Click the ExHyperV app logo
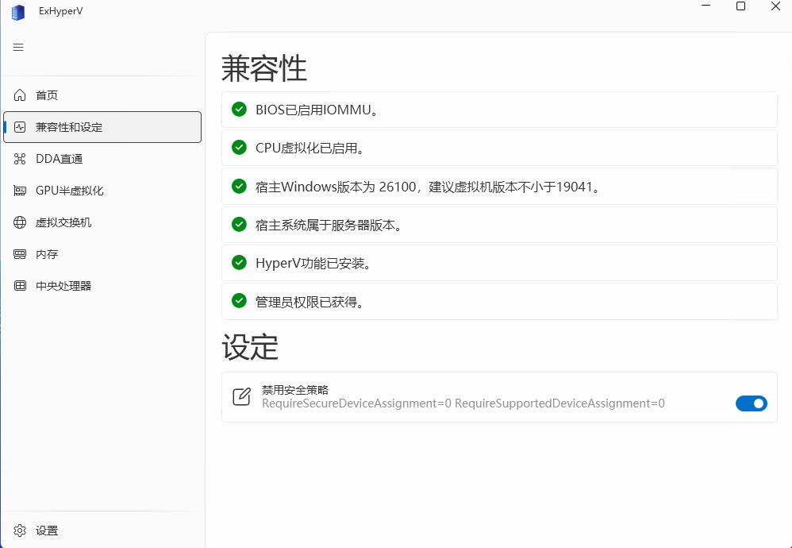The height and width of the screenshot is (548, 792). pos(17,12)
